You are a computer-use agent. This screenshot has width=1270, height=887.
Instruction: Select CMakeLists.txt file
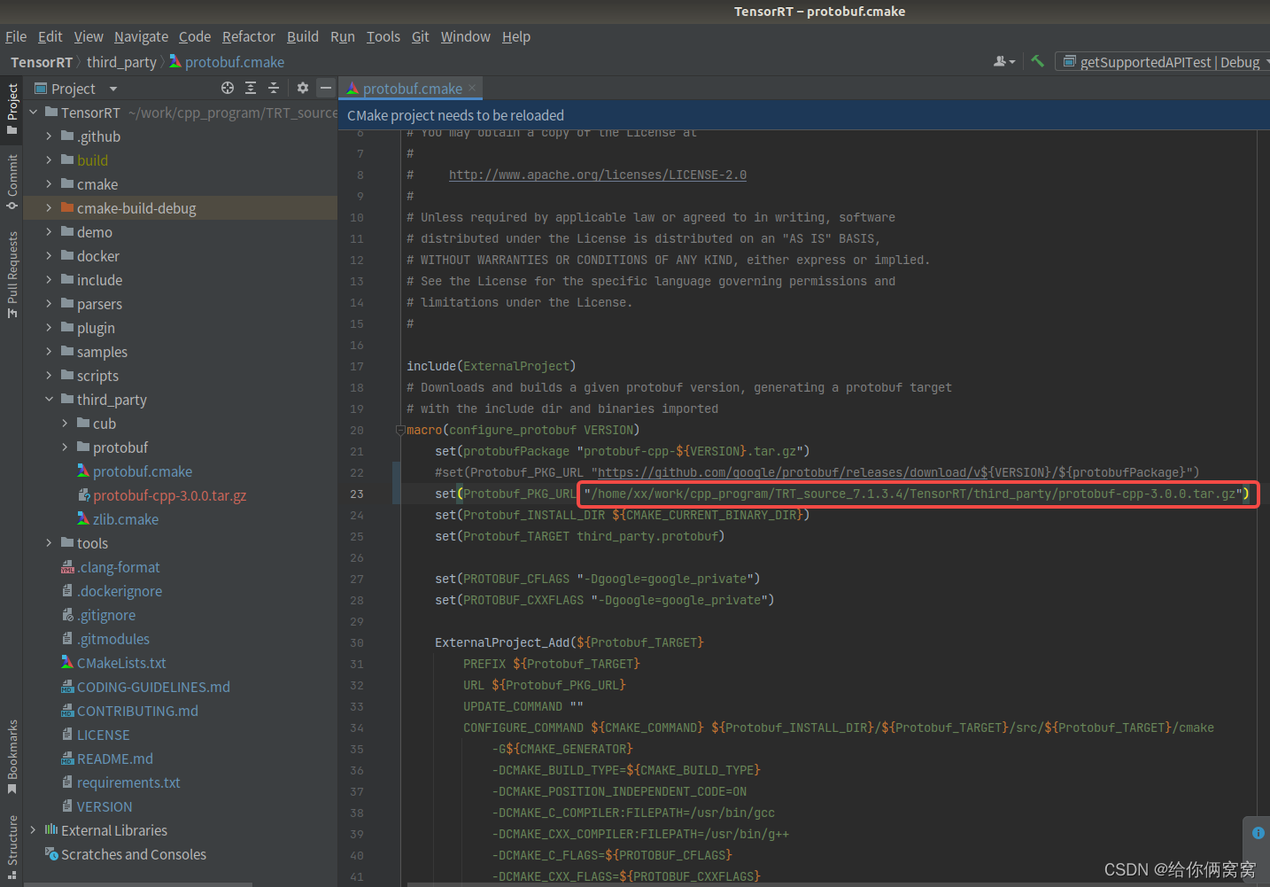pyautogui.click(x=121, y=663)
